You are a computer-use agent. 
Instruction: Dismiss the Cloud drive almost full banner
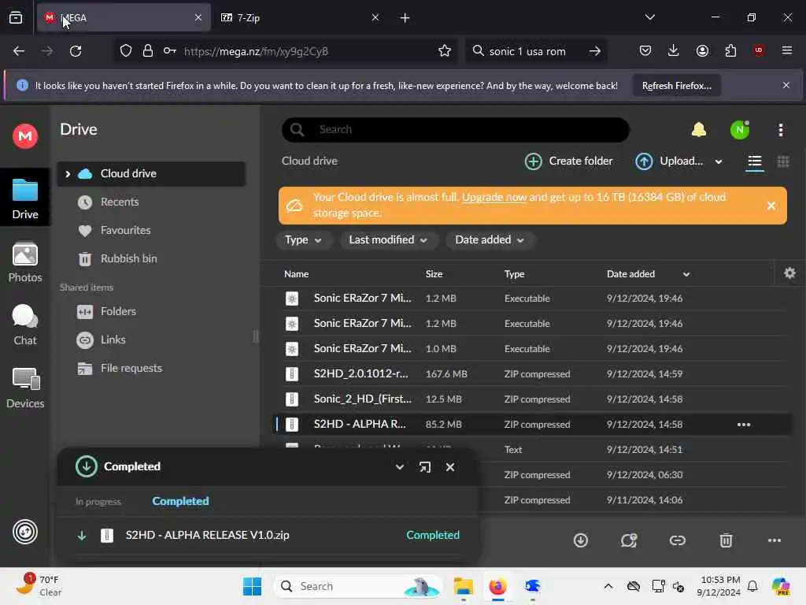771,206
